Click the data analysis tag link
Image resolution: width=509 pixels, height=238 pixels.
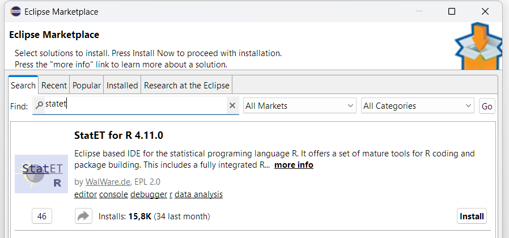coord(198,194)
